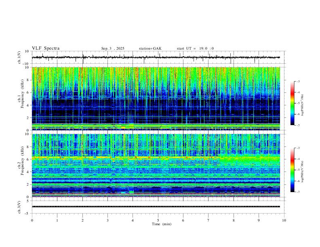Select the log(PSD) label beside upper colorbar
This screenshot has height=247, width=320.
click(x=302, y=105)
